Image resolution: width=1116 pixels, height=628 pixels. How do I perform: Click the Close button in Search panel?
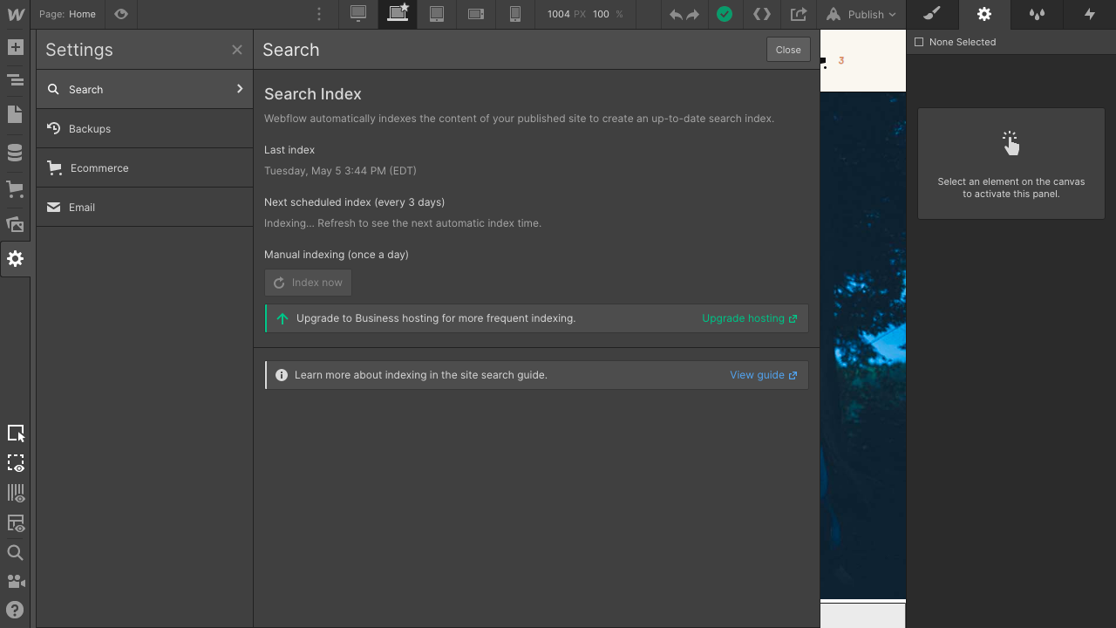(788, 50)
